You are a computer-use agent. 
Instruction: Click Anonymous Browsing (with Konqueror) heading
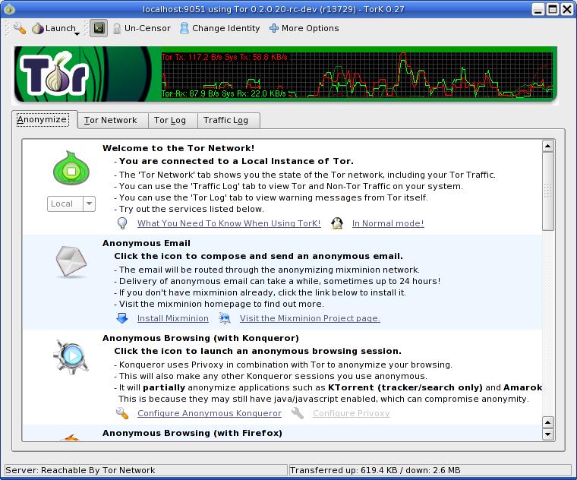(200, 338)
